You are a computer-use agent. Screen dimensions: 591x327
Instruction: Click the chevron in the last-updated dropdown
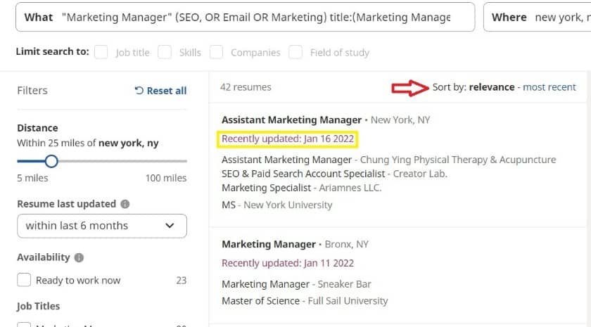[x=170, y=226]
